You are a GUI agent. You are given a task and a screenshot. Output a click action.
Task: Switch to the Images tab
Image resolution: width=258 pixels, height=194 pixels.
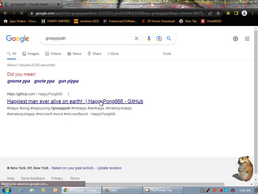click(31, 54)
